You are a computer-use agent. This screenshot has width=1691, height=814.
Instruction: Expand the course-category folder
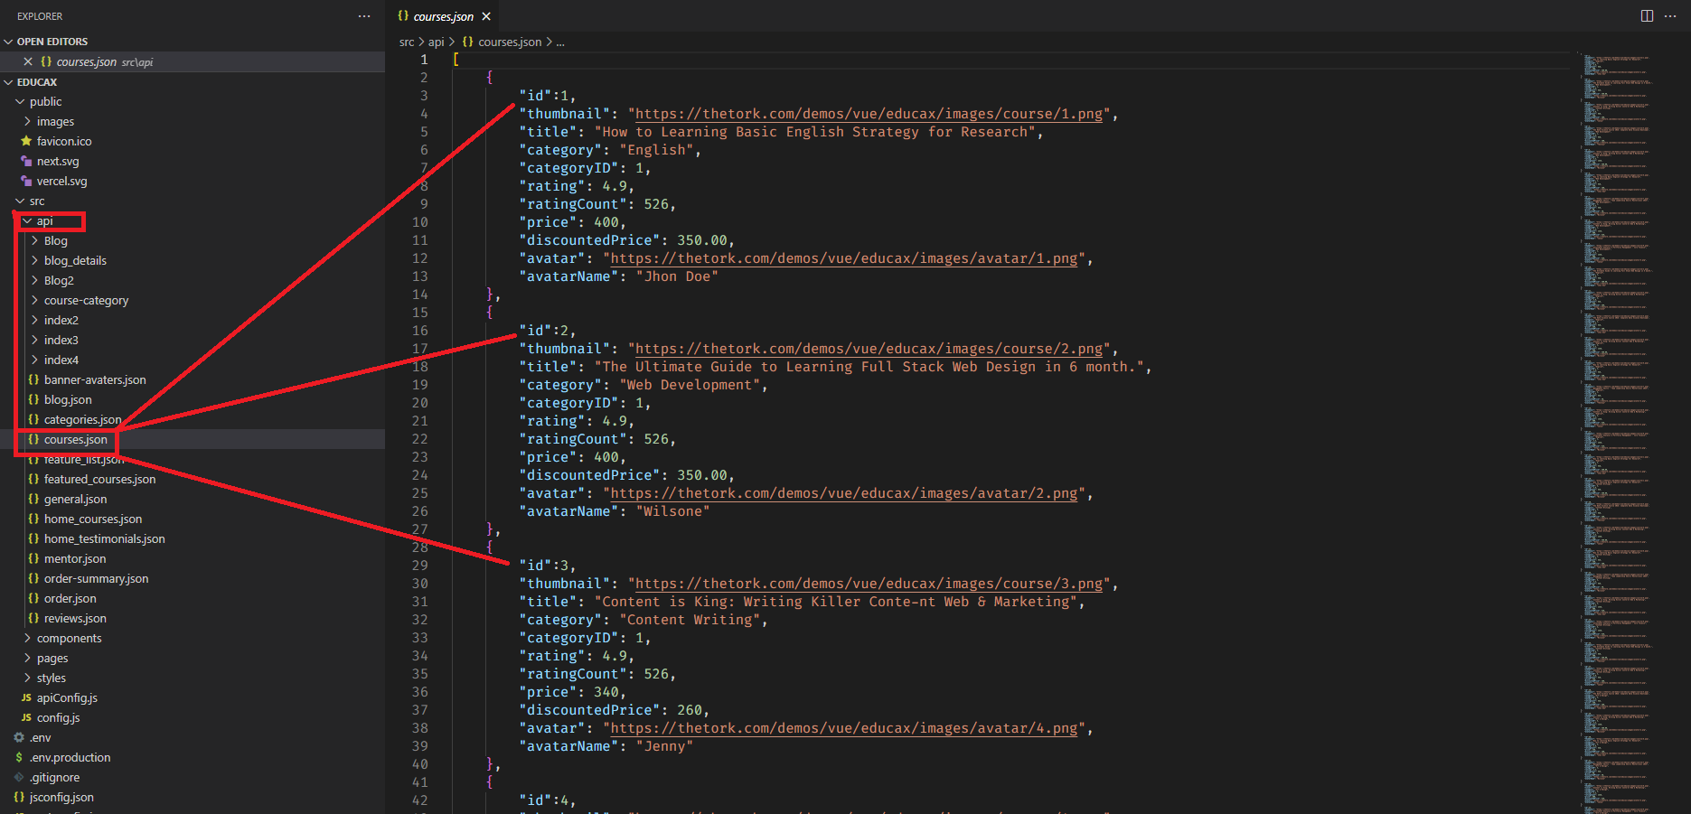click(x=86, y=300)
